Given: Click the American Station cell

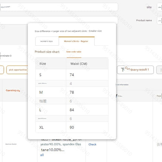Looking at the screenshot, I should coord(11,144).
